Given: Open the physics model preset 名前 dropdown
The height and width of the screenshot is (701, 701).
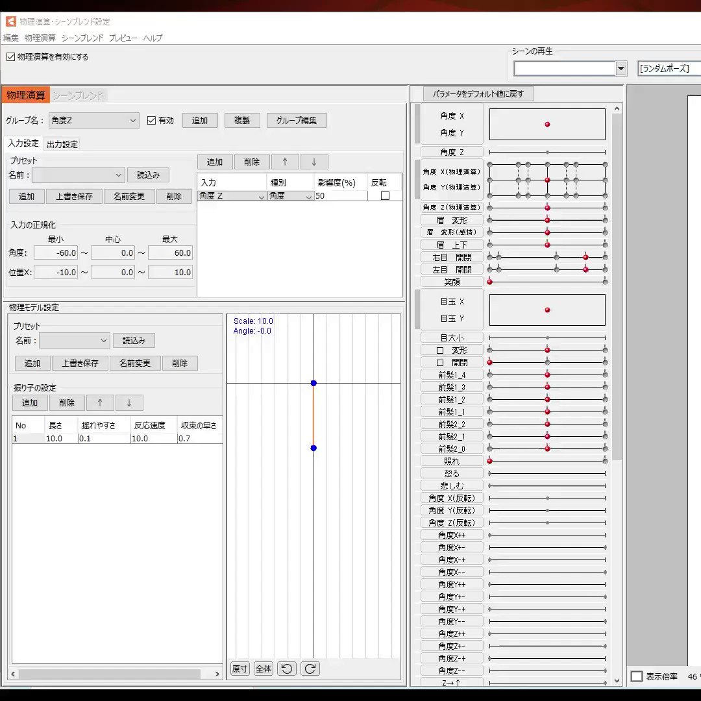Looking at the screenshot, I should (x=75, y=340).
